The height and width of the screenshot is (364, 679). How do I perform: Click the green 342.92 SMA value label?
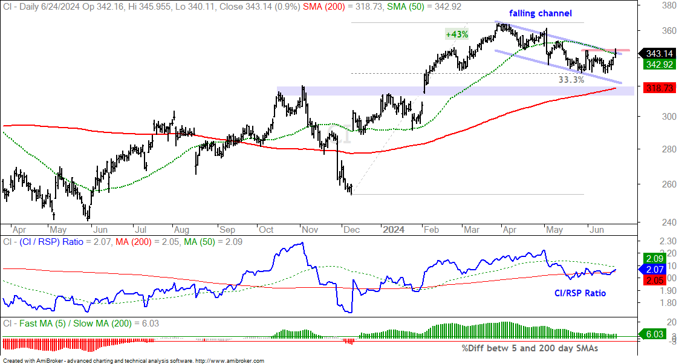[659, 65]
